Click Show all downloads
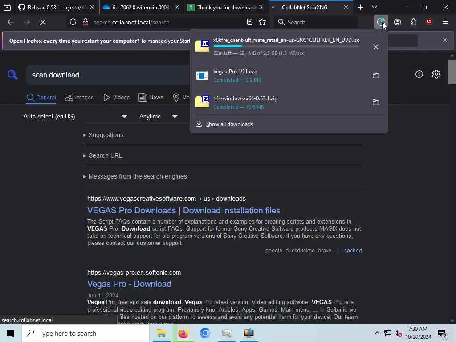Image resolution: width=456 pixels, height=342 pixels. coord(229,124)
